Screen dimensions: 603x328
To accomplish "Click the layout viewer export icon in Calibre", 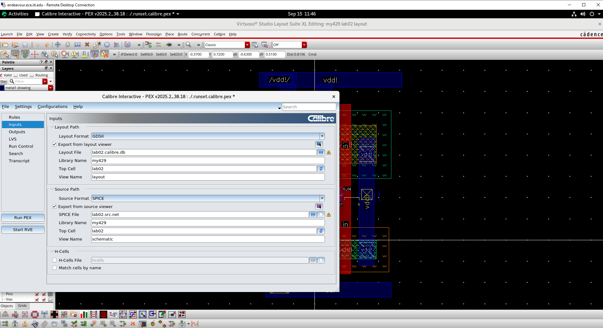I will pos(319,144).
